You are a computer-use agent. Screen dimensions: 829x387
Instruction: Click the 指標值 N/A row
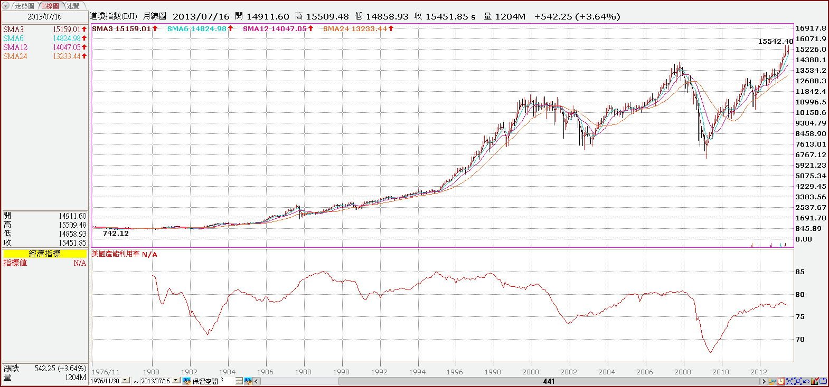pyautogui.click(x=45, y=263)
